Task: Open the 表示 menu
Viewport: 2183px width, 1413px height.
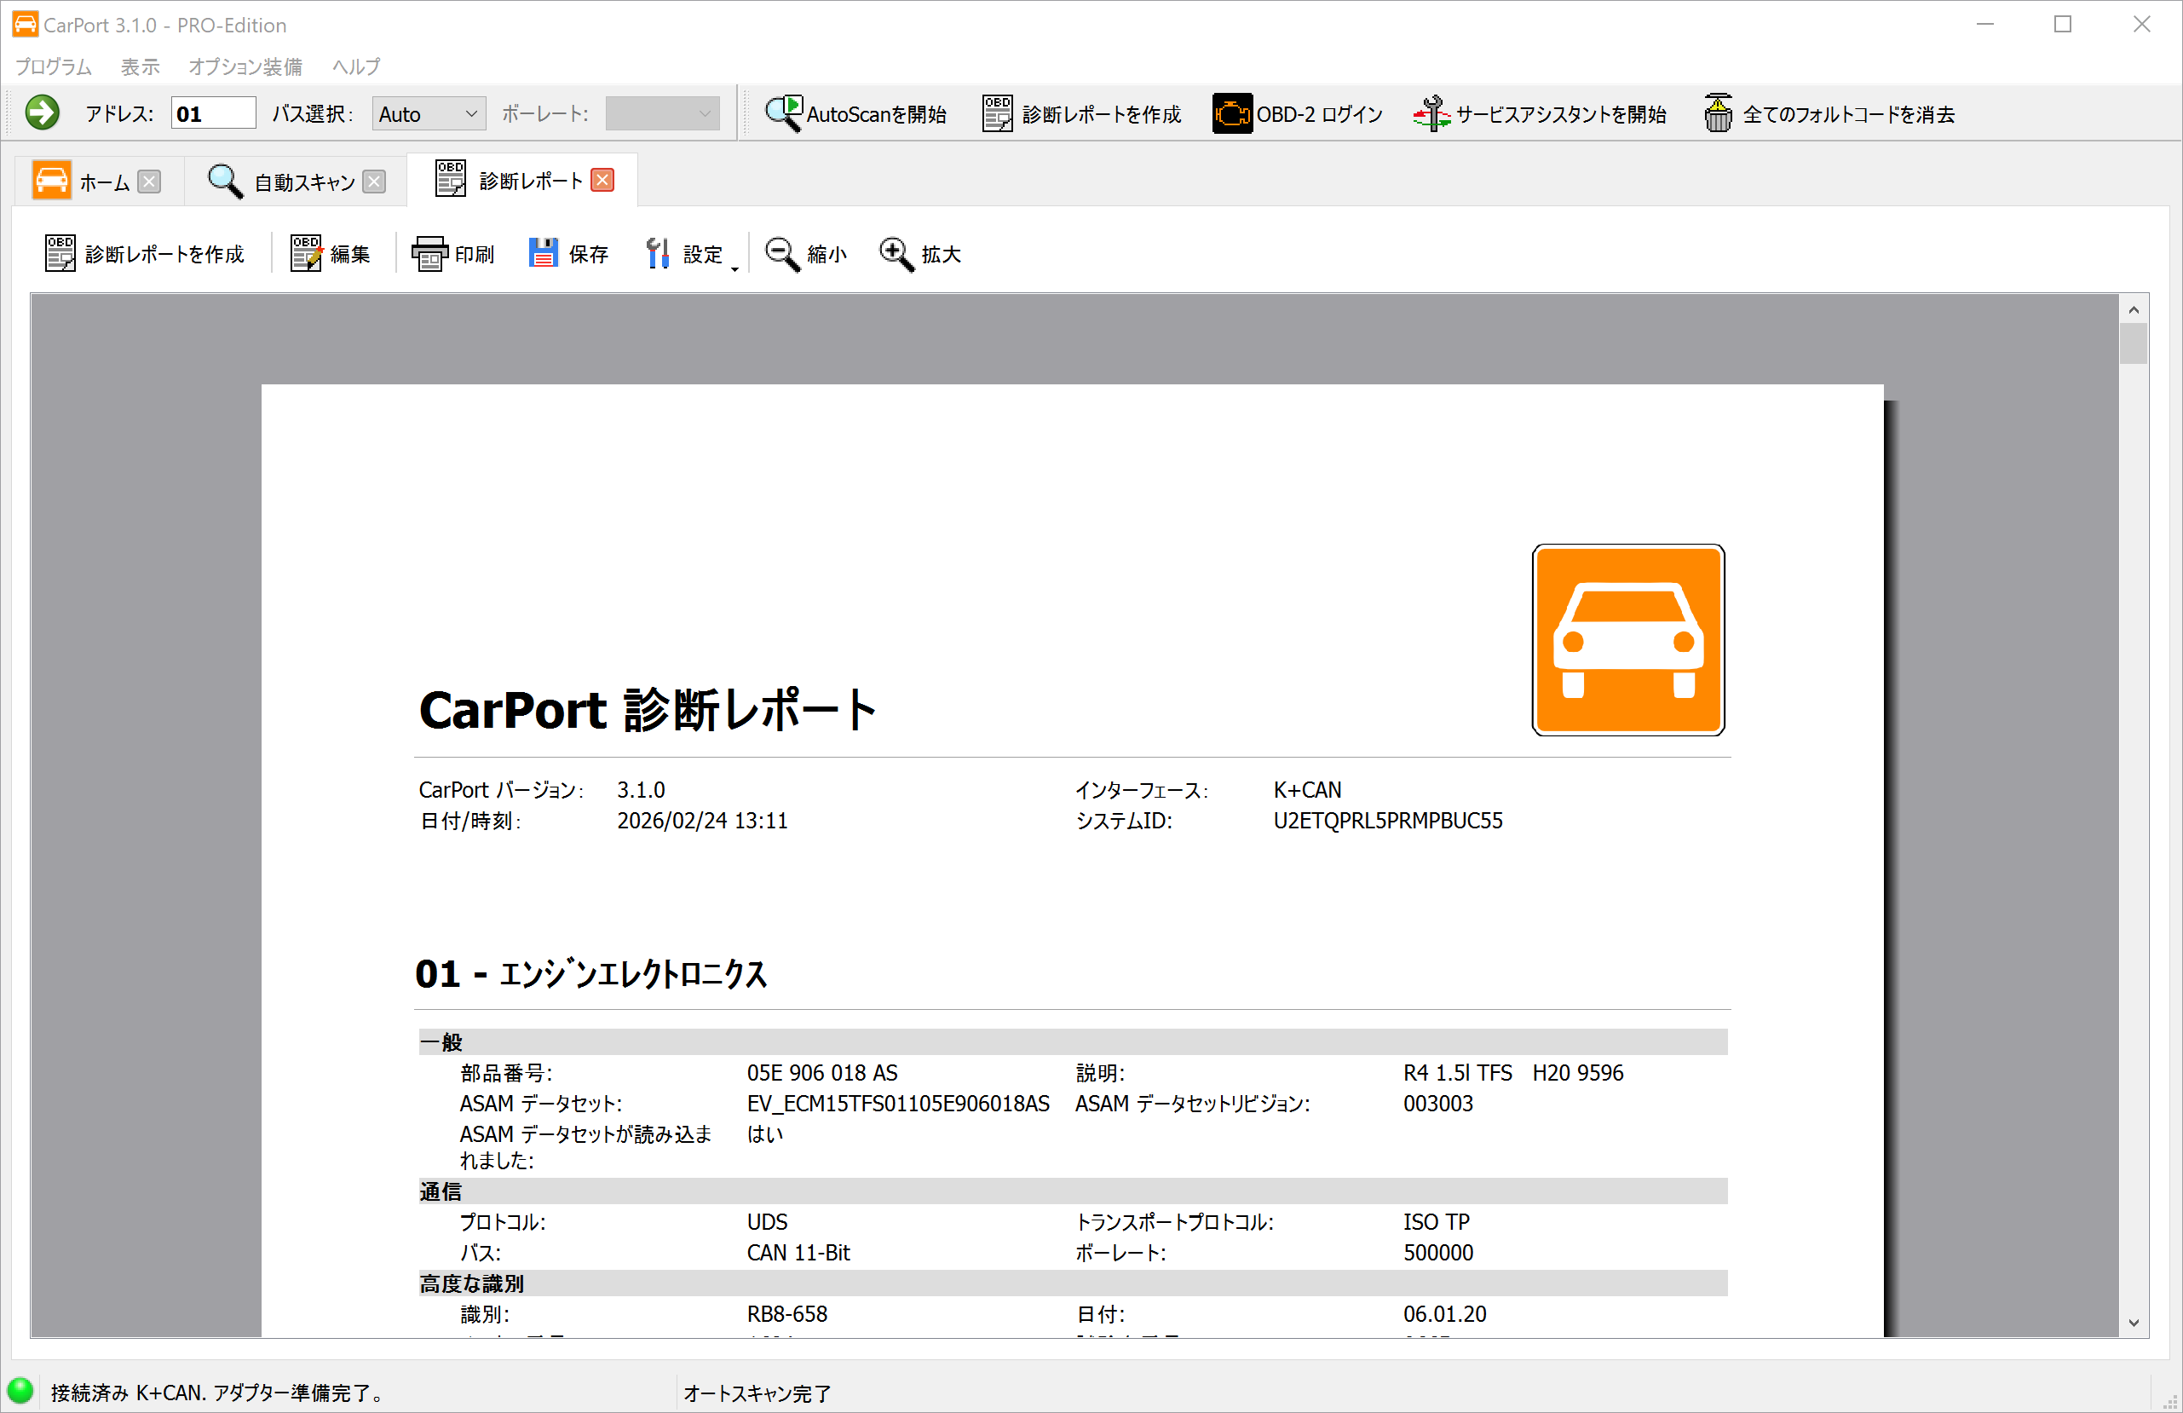Action: (x=140, y=66)
